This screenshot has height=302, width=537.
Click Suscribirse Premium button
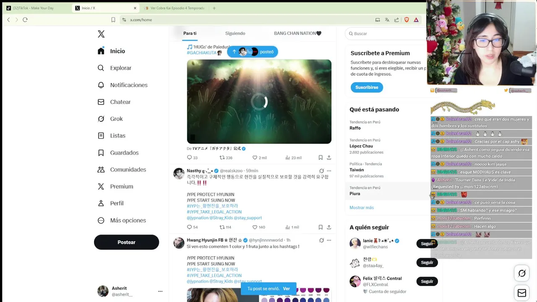pyautogui.click(x=367, y=87)
